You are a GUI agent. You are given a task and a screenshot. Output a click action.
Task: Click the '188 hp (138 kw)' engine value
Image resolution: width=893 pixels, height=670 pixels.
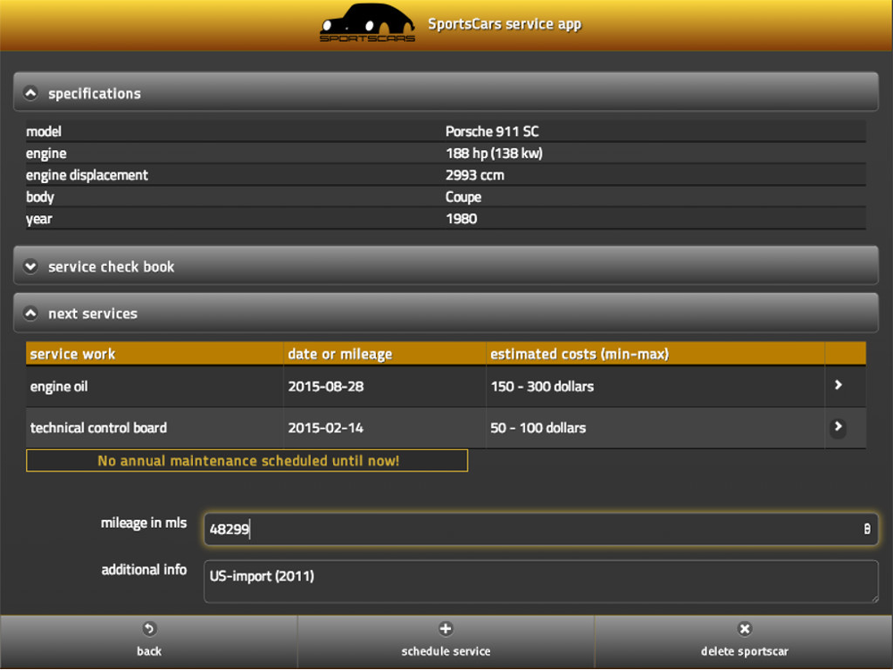pyautogui.click(x=494, y=154)
